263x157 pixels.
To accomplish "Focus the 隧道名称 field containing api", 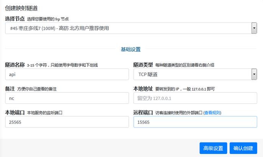I will (67, 74).
